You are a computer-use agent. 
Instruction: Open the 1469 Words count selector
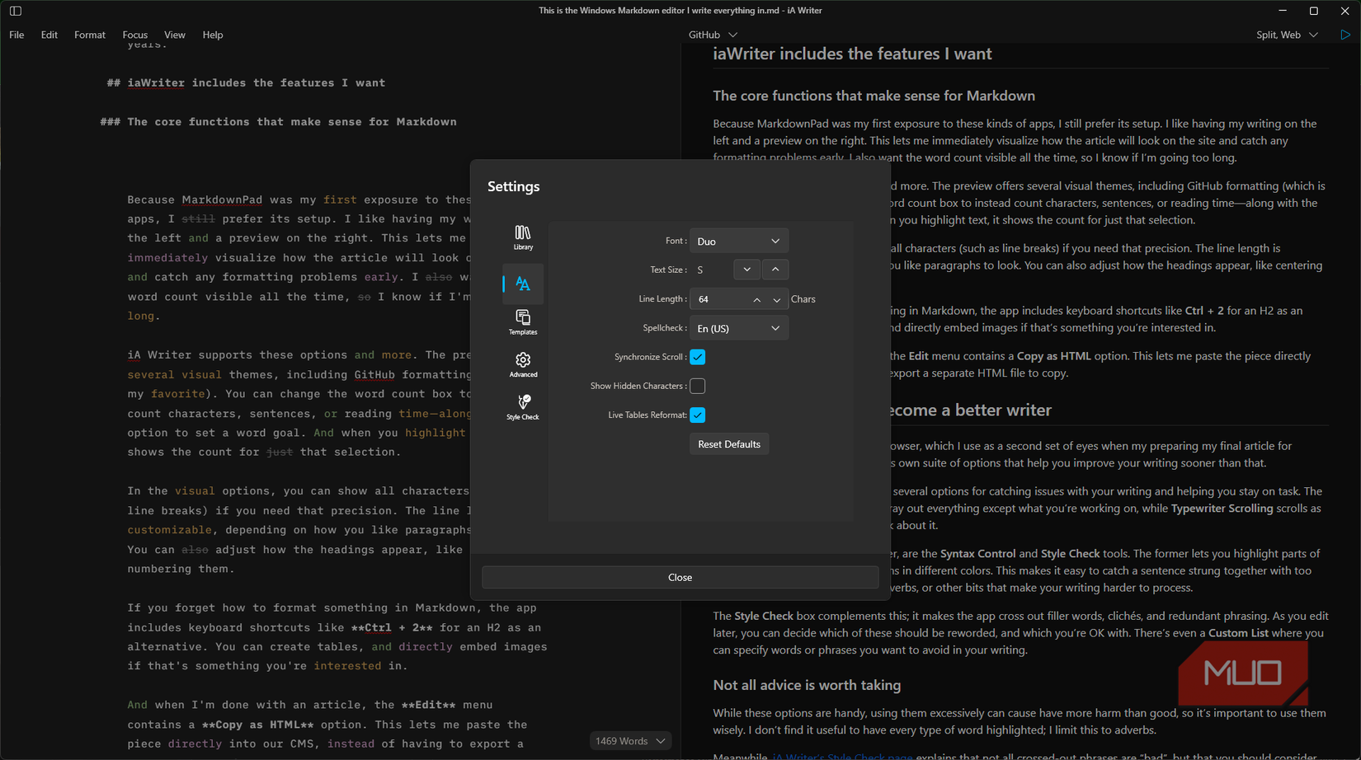629,740
